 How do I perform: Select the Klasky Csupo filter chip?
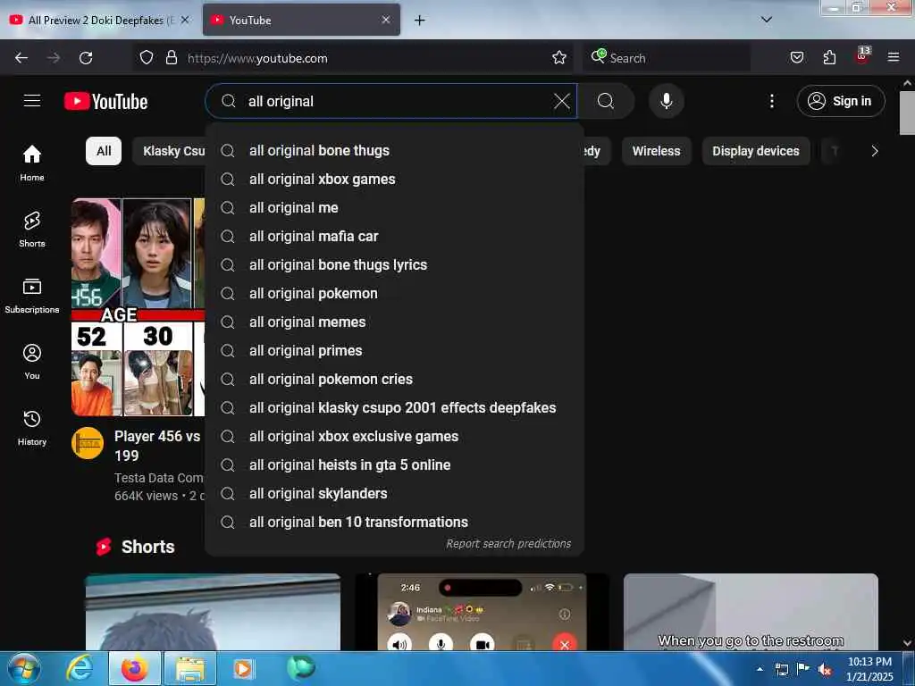(169, 151)
